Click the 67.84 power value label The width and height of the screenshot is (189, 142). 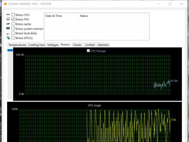pos(174,81)
